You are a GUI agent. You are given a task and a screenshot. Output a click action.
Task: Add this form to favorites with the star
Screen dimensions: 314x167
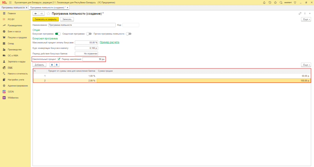[x=48, y=14]
